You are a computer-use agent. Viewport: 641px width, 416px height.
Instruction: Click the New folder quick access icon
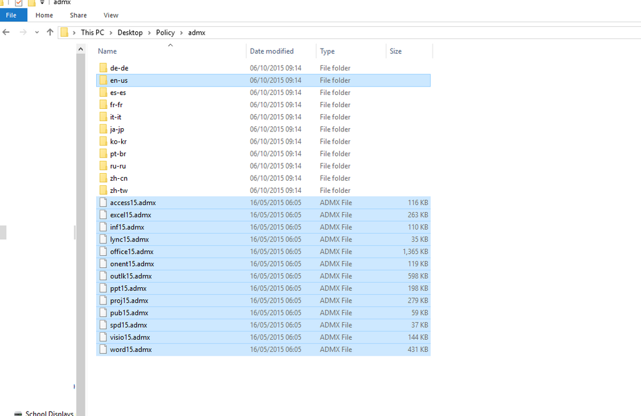click(x=31, y=3)
